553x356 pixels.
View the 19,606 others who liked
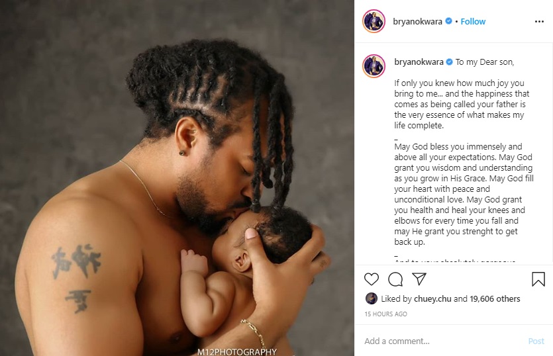tap(495, 299)
